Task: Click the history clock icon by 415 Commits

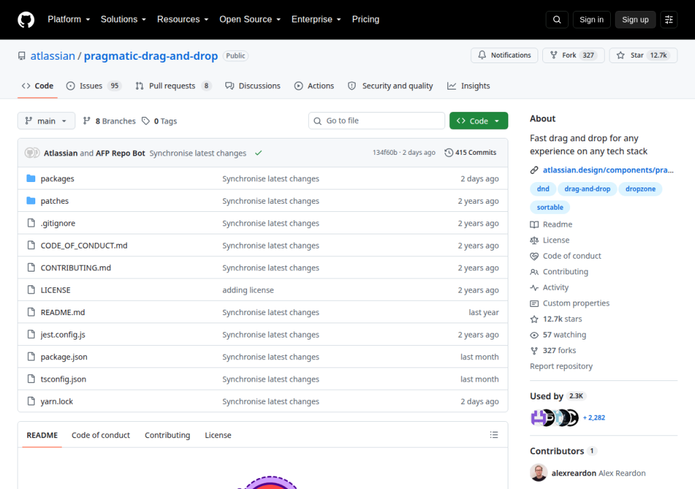Action: pyautogui.click(x=449, y=152)
